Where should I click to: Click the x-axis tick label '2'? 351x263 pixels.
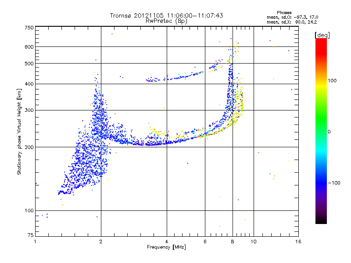101,242
